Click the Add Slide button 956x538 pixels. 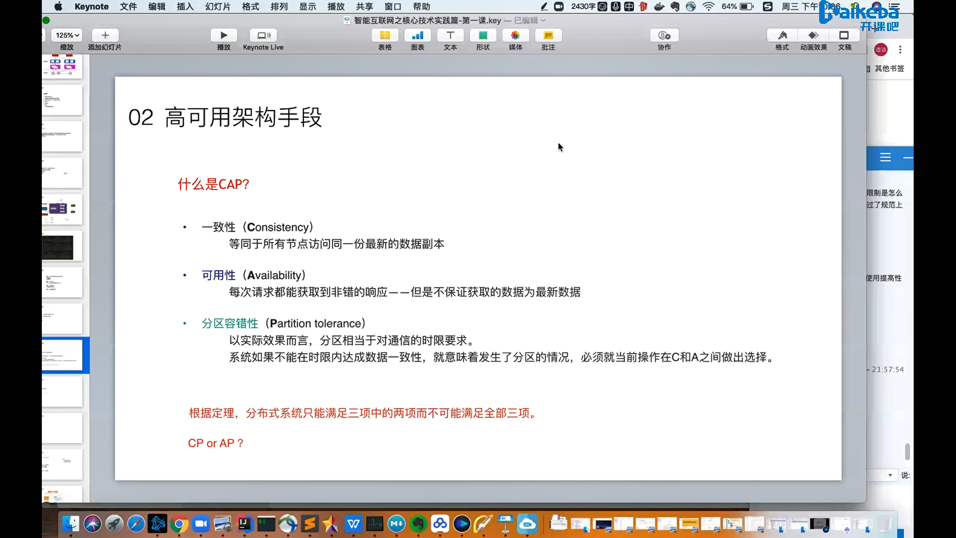[x=105, y=35]
